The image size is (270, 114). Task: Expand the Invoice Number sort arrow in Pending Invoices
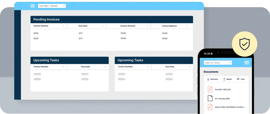(x=63, y=26)
